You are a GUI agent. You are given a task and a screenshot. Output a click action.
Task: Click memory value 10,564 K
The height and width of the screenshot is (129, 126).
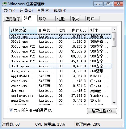79,37
